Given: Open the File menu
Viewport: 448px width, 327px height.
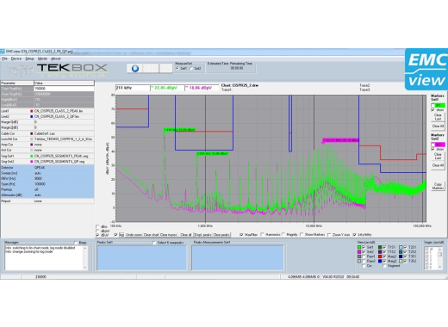Looking at the screenshot, I should click(4, 59).
